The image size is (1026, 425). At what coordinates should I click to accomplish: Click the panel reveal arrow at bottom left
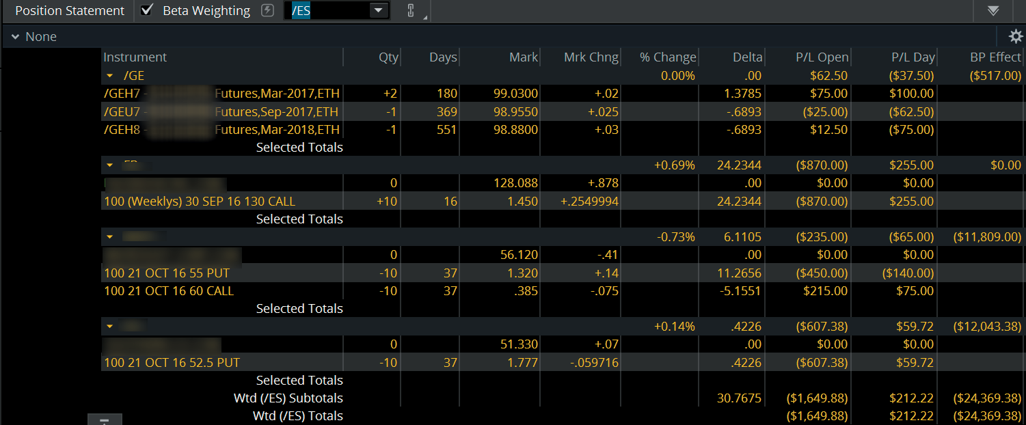coord(105,422)
